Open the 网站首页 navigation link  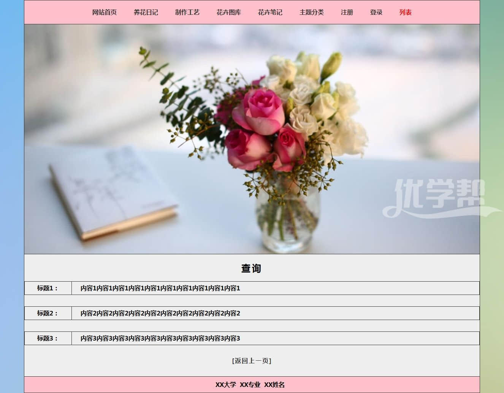[x=104, y=13]
